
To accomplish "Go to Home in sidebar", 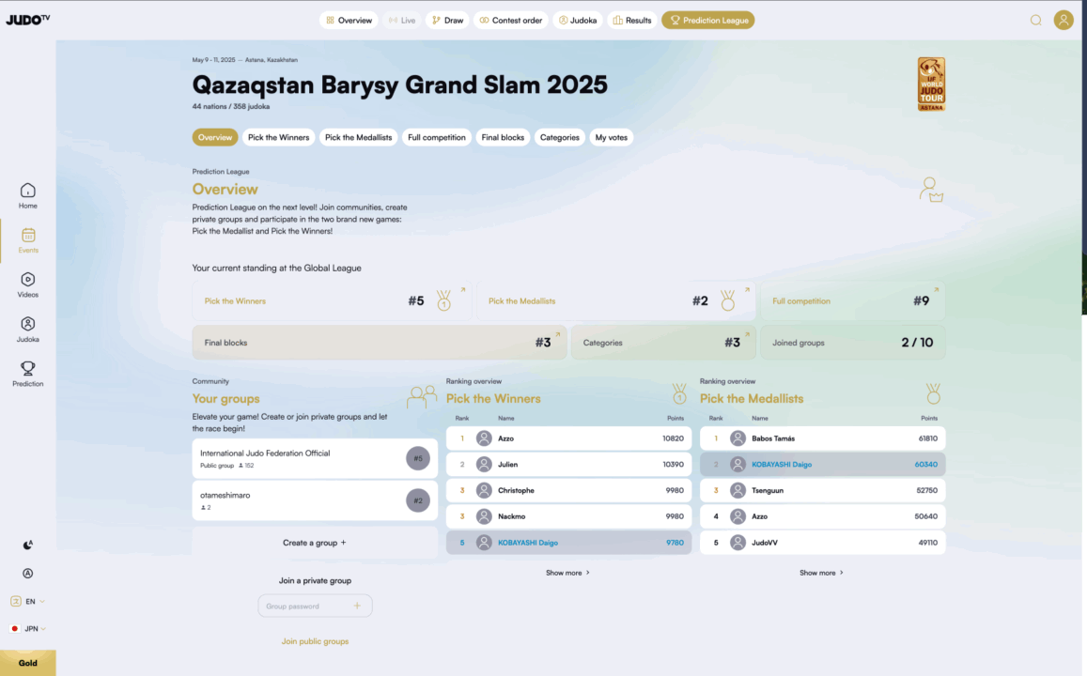I will [28, 196].
